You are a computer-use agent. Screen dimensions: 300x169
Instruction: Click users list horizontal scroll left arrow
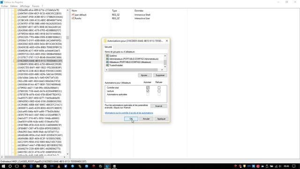pos(107,70)
